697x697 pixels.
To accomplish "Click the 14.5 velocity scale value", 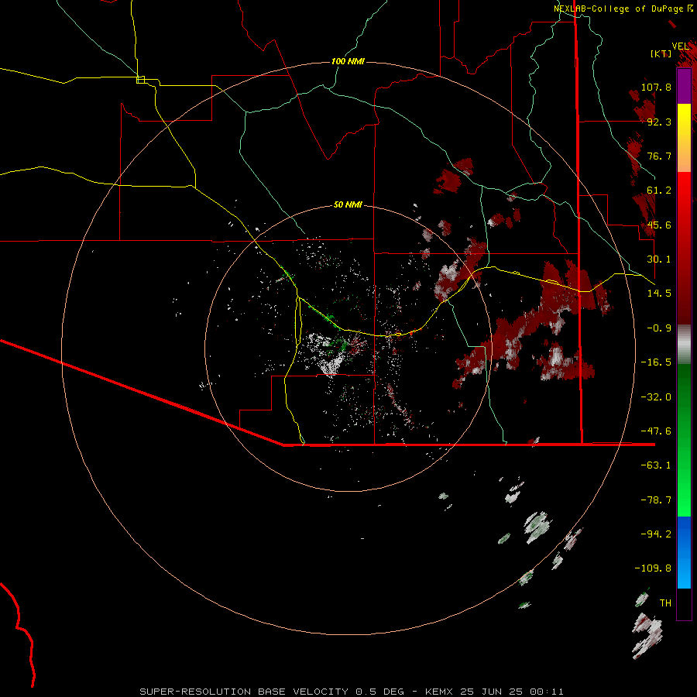I will click(x=659, y=294).
